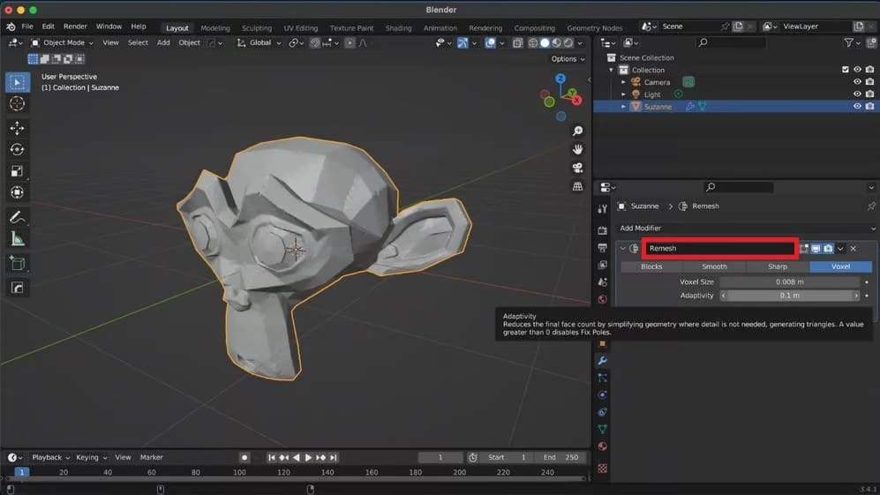
Task: Toggle Collection visibility eye icon
Action: (x=858, y=70)
